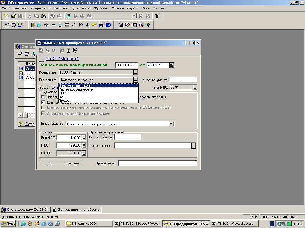Screen dimensions: 305x228
Task: Open the TMЦ inventory list icon
Action: pyautogui.click(x=7, y=25)
